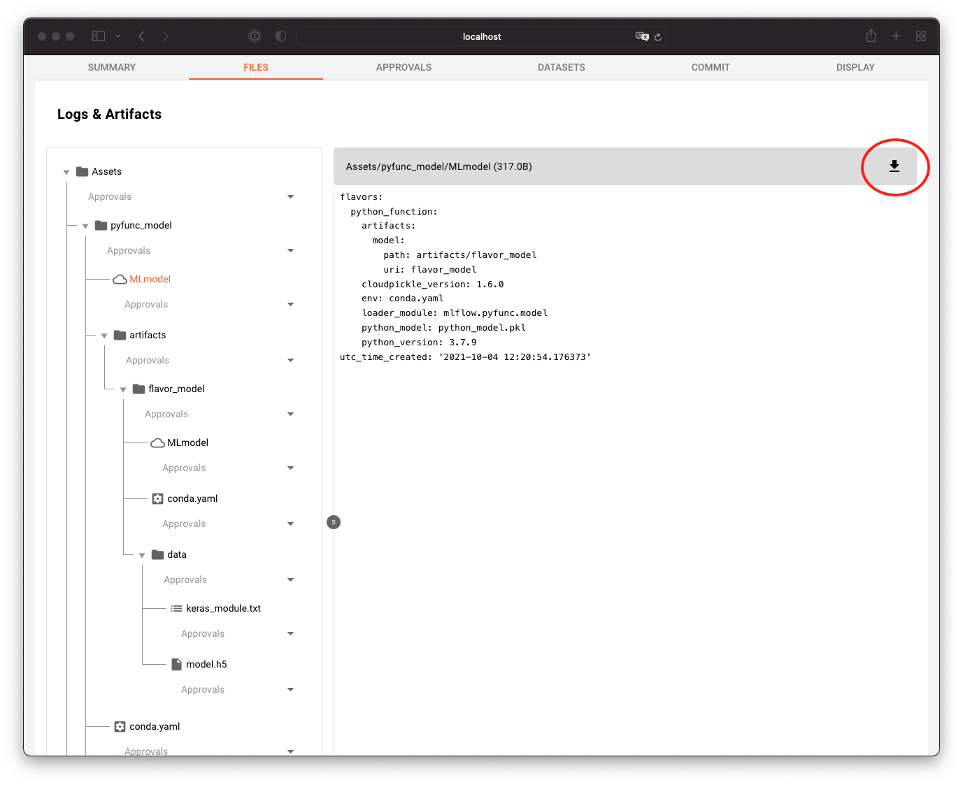This screenshot has height=785, width=963.
Task: Click the "python_function:" line
Action: pos(394,212)
